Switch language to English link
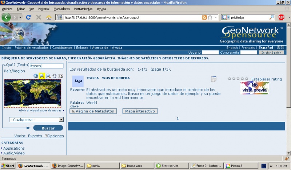 (232, 48)
